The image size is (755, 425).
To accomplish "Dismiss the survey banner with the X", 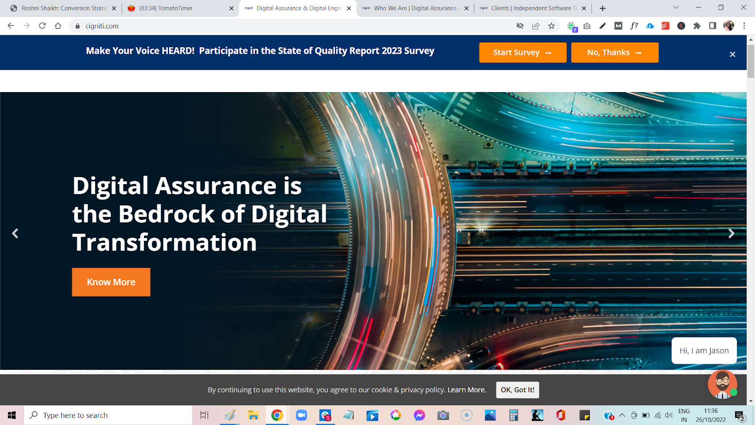I will coord(732,54).
